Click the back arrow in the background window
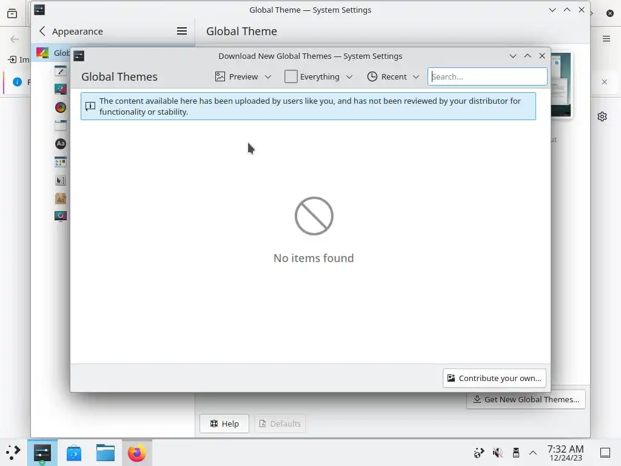Screen dimensions: 621x466 click(15, 39)
